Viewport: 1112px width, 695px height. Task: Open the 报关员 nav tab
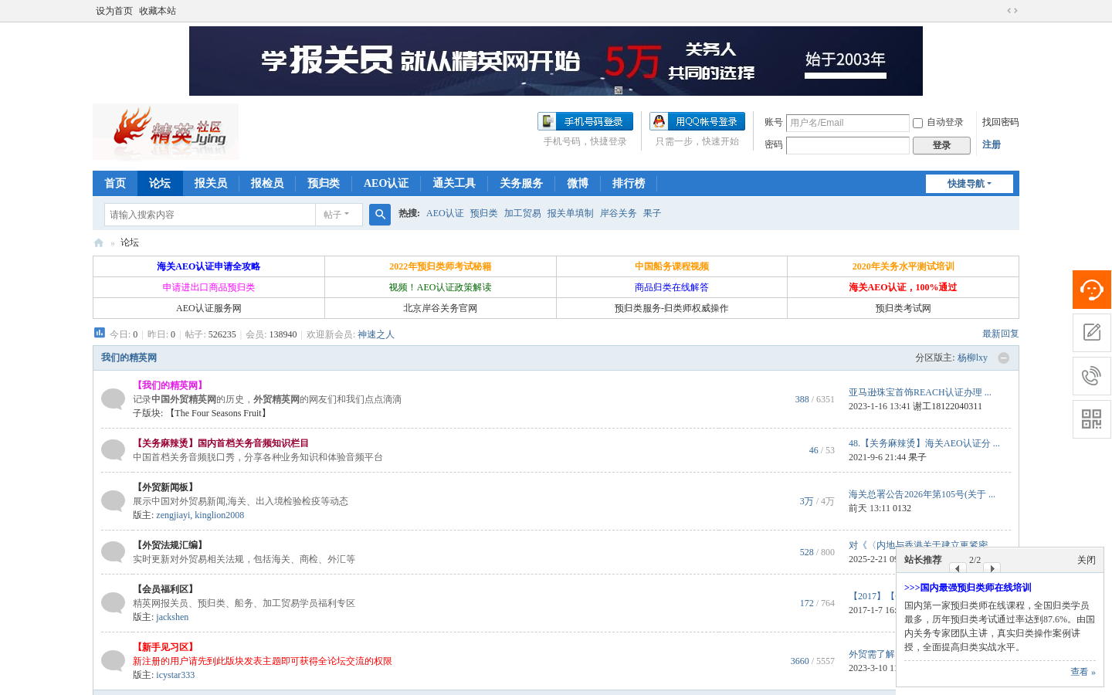211,183
